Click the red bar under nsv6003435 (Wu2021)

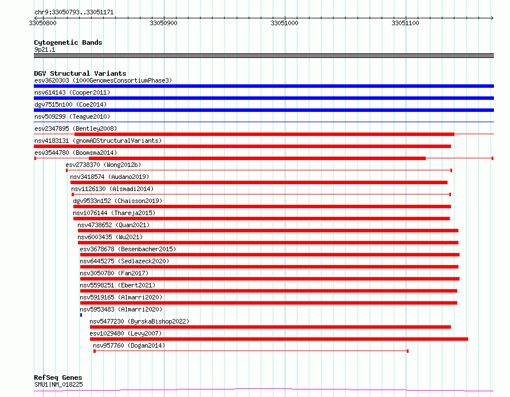[x=268, y=243]
